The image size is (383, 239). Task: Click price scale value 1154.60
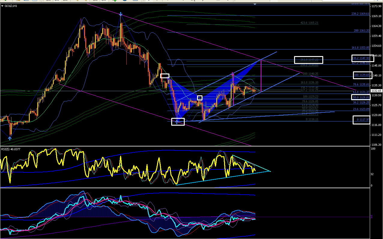coord(377,46)
